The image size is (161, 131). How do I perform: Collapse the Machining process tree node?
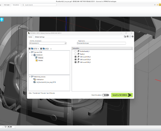click(30, 77)
